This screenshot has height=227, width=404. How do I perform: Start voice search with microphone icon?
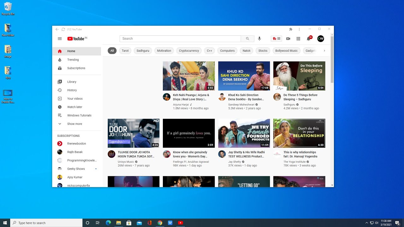[x=259, y=38]
